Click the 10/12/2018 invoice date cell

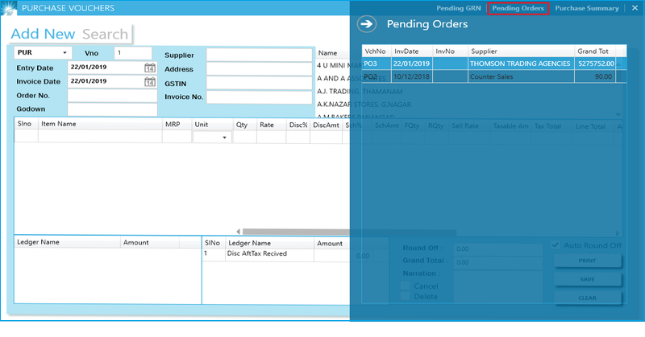click(x=411, y=76)
